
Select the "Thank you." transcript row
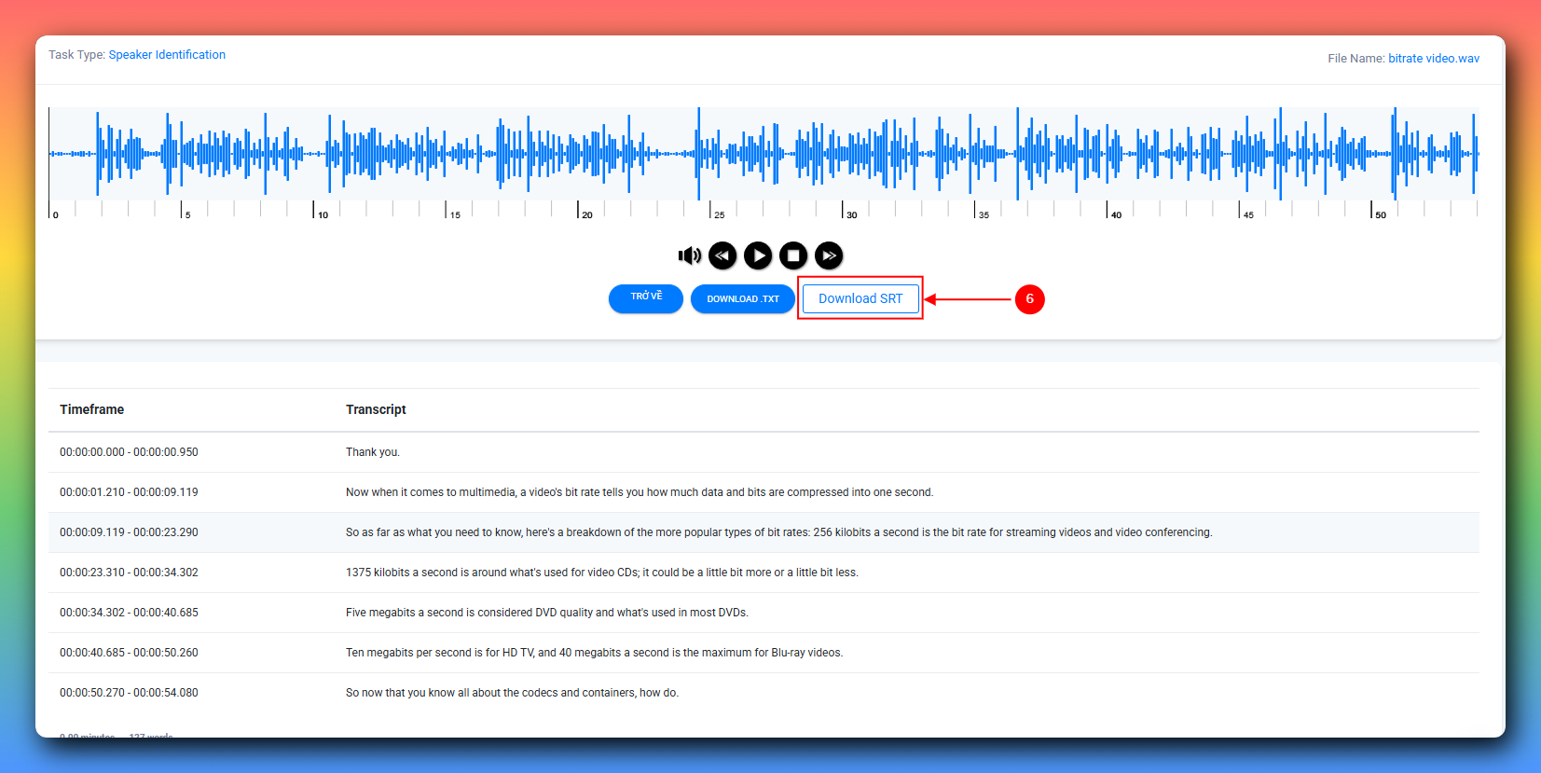373,452
